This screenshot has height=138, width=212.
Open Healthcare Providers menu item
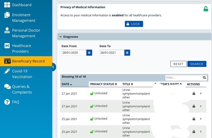tap(22, 49)
